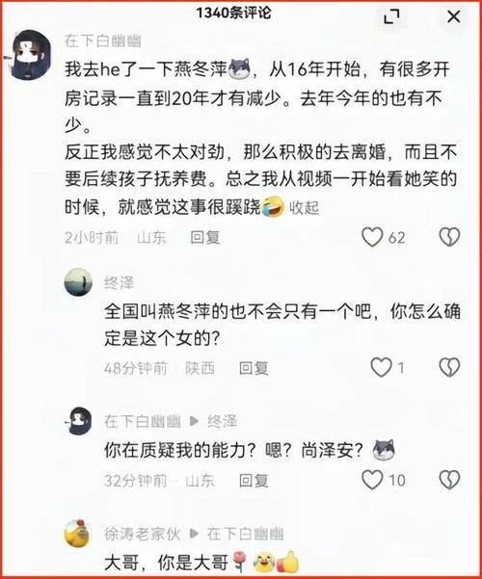Reply to 终泽's comment from 48分钟前

point(254,368)
